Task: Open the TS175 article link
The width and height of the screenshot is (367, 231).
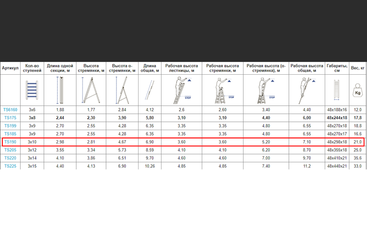Action: coord(10,118)
